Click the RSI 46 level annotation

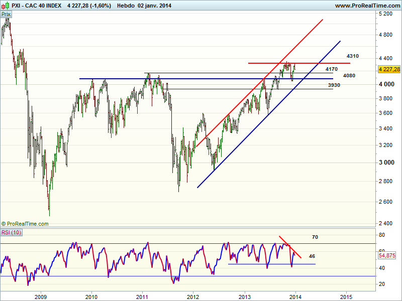coord(312,256)
